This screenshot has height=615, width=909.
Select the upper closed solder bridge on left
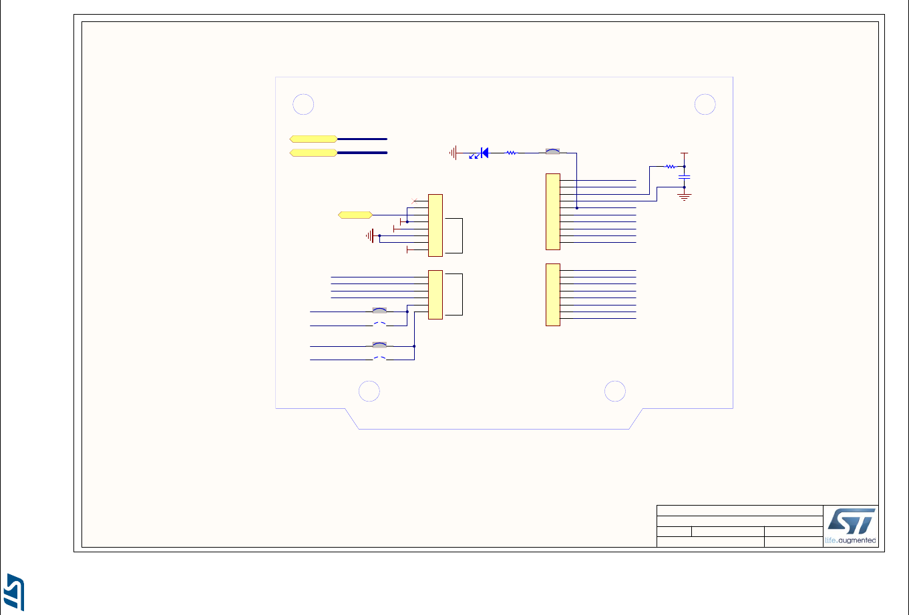pos(379,311)
